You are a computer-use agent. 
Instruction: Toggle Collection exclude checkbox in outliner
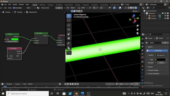pos(163,13)
